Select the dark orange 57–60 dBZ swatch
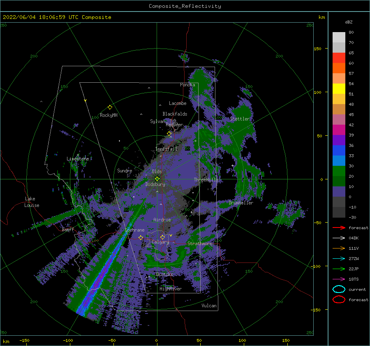This screenshot has width=370, height=346. coord(339,68)
